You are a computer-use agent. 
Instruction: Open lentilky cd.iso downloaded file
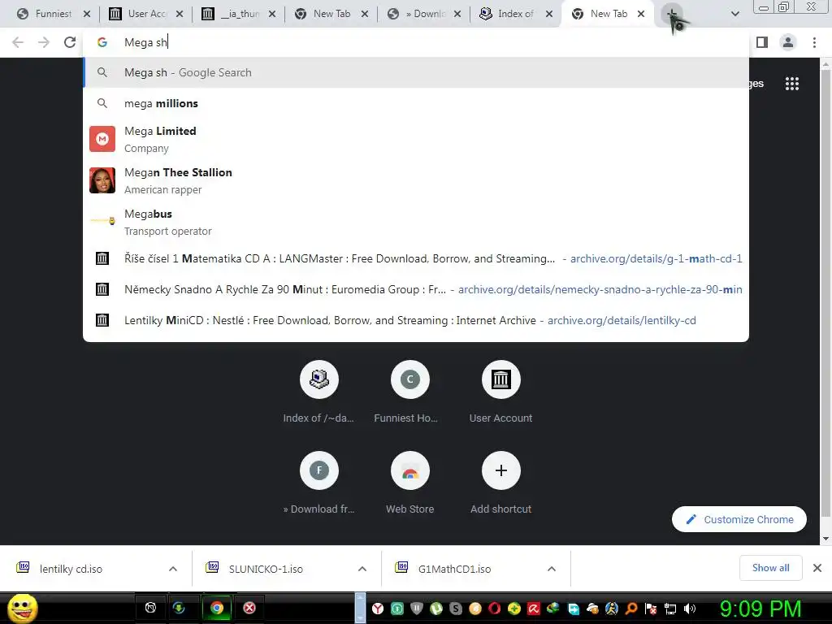pyautogui.click(x=71, y=569)
